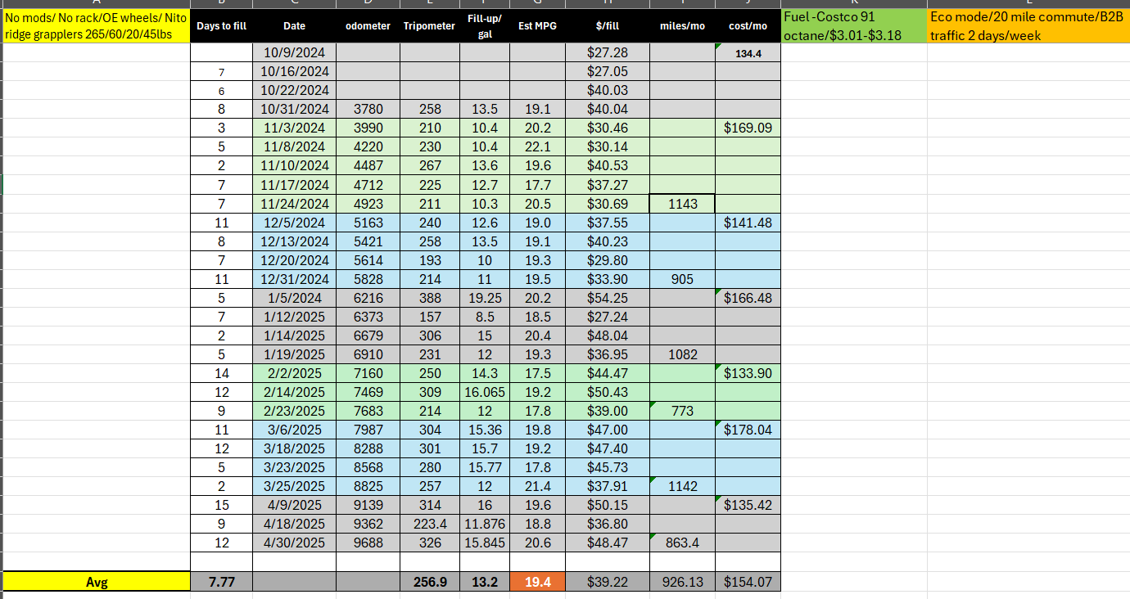This screenshot has height=599, width=1130.
Task: Select fill-up value 16.065
Action: (484, 392)
